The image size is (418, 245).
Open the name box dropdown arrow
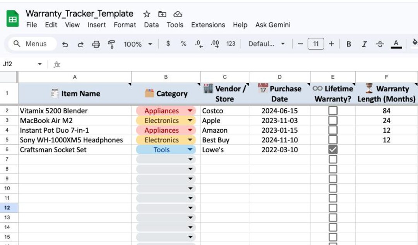click(x=40, y=64)
